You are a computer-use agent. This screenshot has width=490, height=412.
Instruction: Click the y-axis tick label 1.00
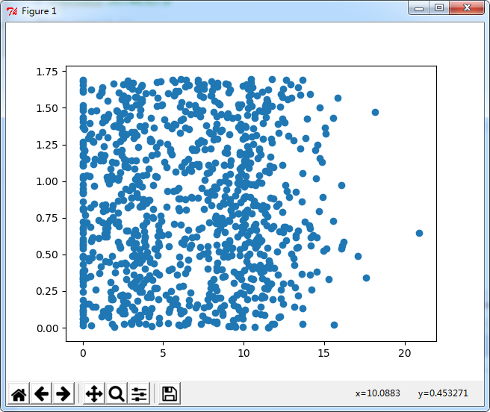[47, 181]
